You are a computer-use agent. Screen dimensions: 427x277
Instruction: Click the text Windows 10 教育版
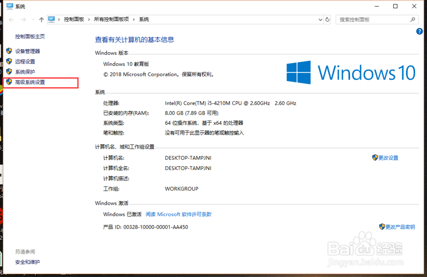tap(126, 64)
